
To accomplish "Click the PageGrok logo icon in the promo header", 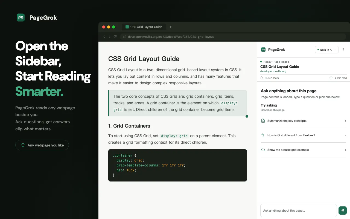I will point(21,18).
